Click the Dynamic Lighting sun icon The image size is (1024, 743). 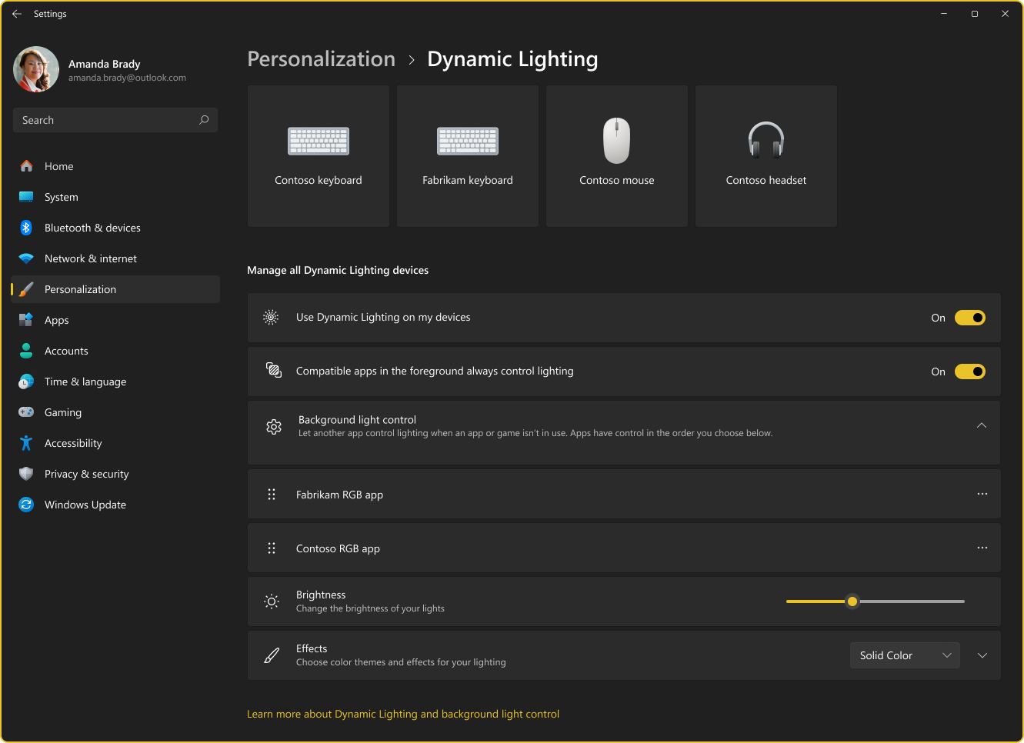tap(271, 317)
